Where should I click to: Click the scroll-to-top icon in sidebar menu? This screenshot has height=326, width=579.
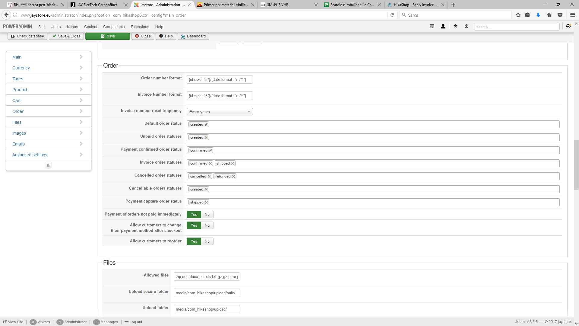point(48,165)
